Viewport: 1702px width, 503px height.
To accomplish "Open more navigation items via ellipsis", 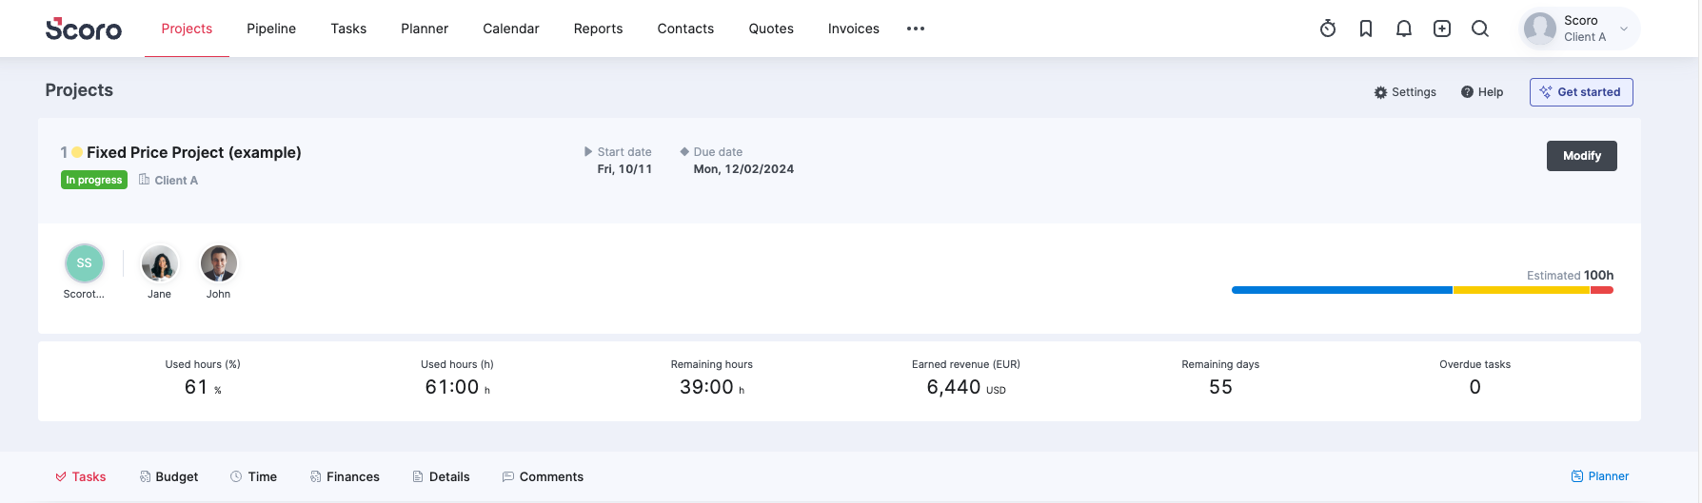I will coord(916,29).
